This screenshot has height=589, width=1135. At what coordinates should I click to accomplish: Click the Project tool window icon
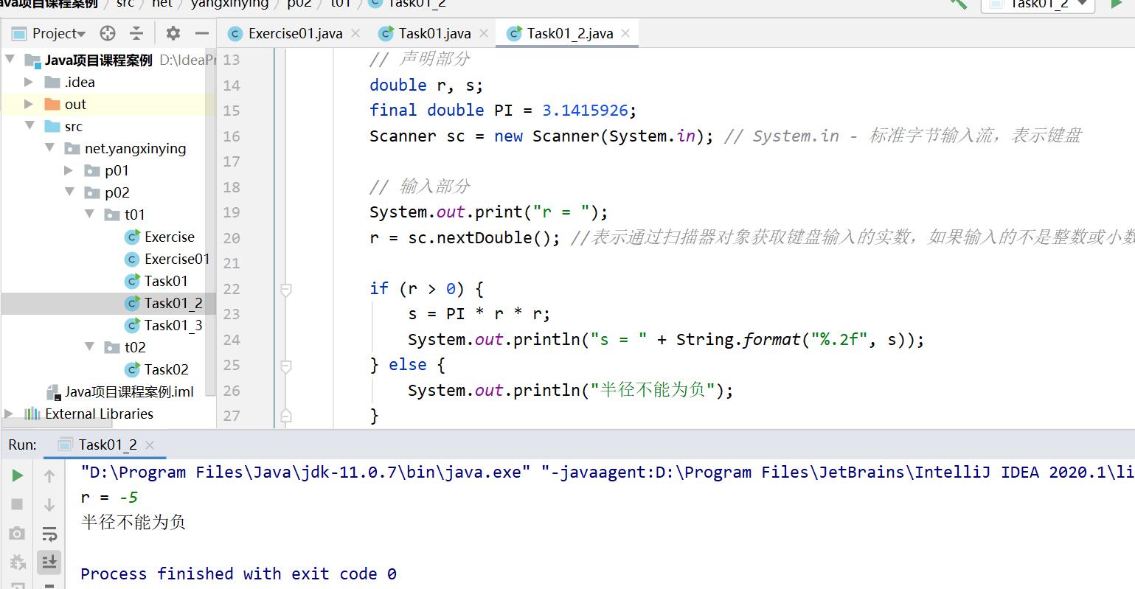pyautogui.click(x=20, y=33)
